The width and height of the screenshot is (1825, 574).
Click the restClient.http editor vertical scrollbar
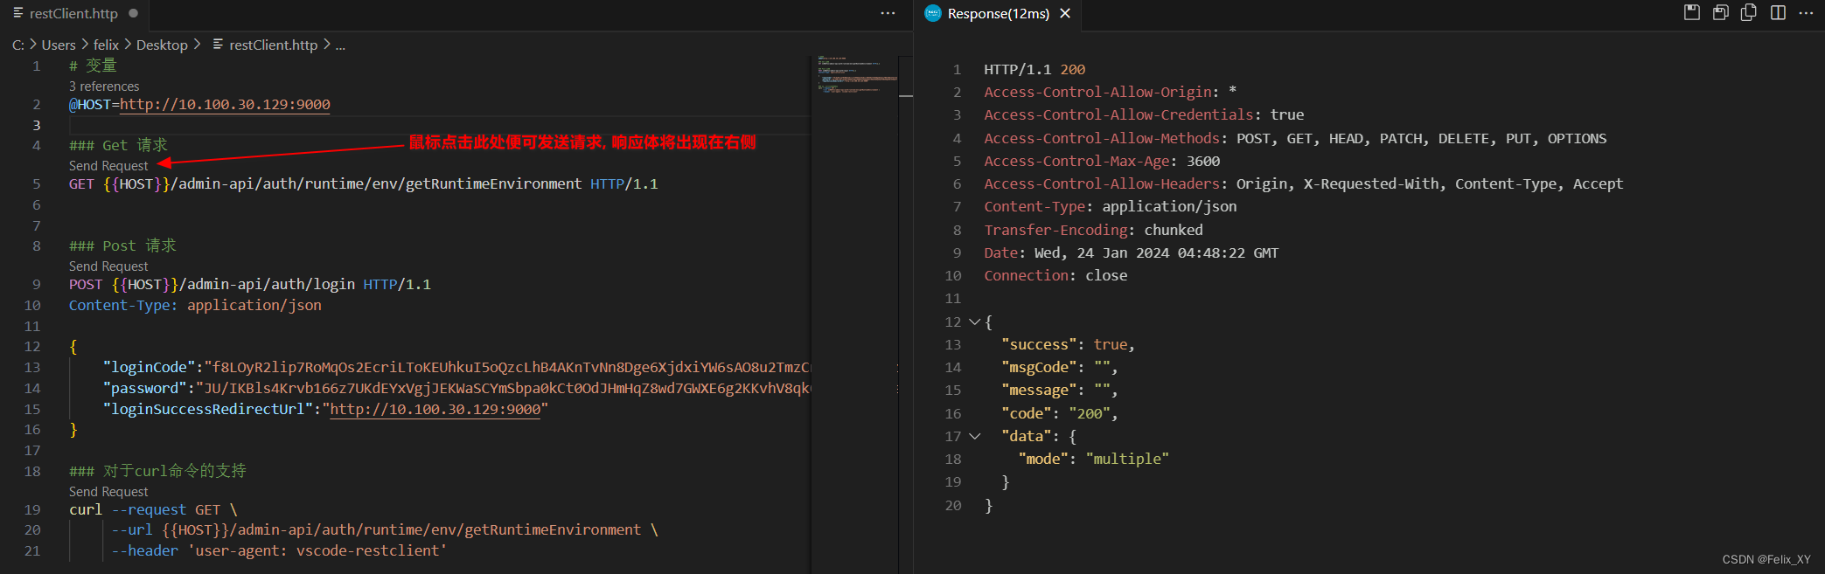coord(906,315)
